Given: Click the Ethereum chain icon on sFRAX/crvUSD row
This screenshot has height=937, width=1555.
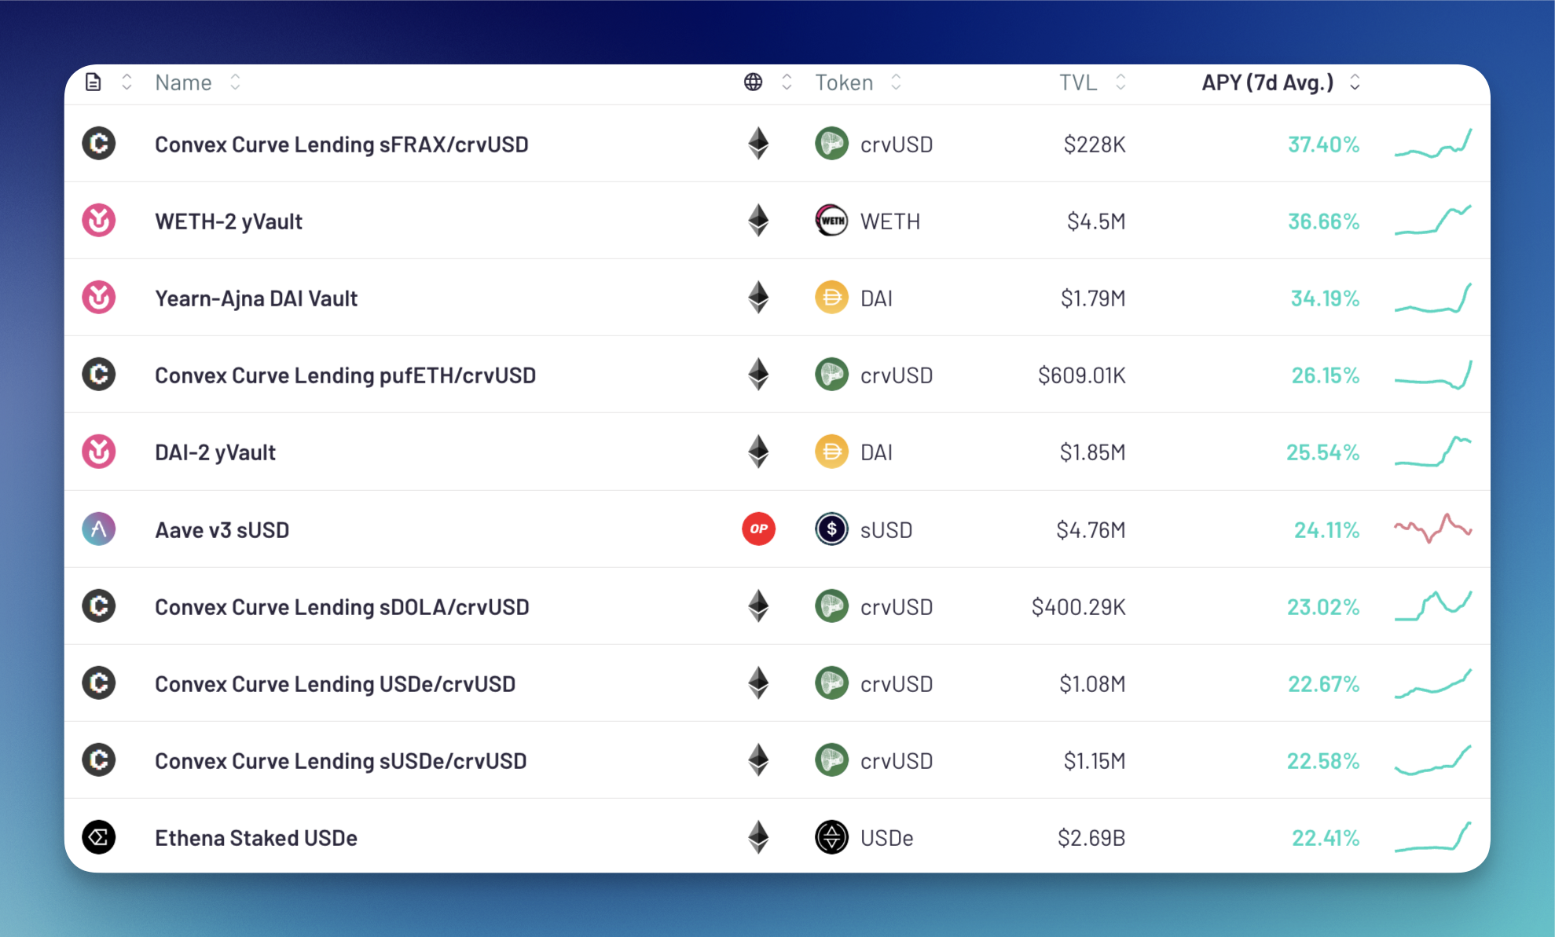Looking at the screenshot, I should [758, 144].
